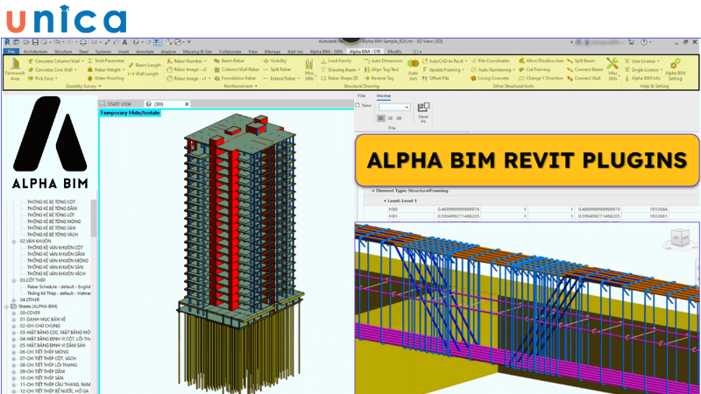The image size is (701, 394).
Task: Click the Foundation Rebar tool
Action: point(235,78)
